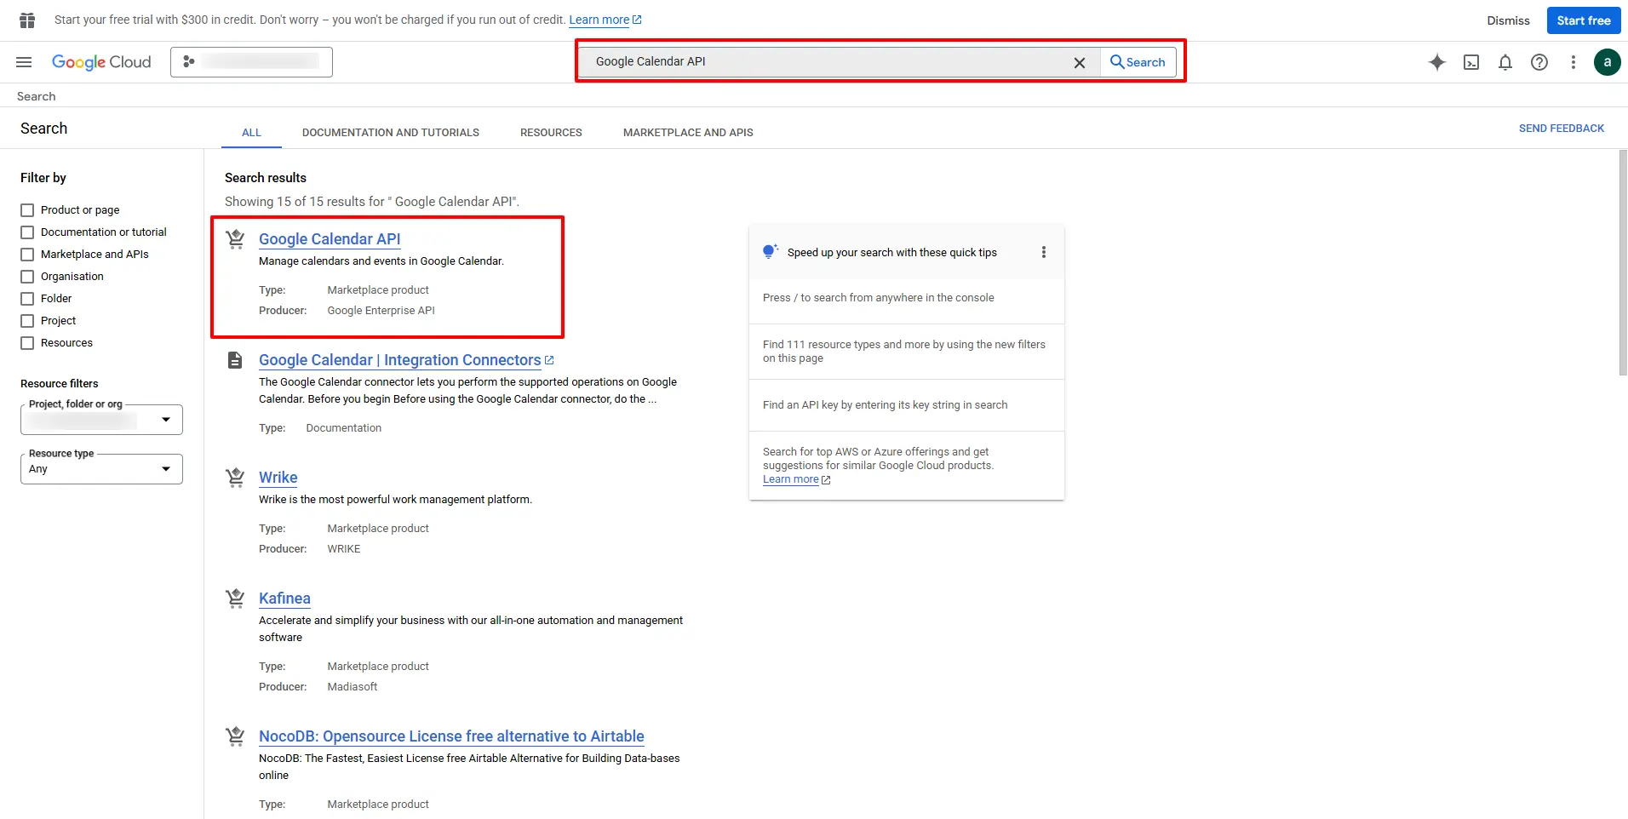Check the Product or page filter

(27, 210)
